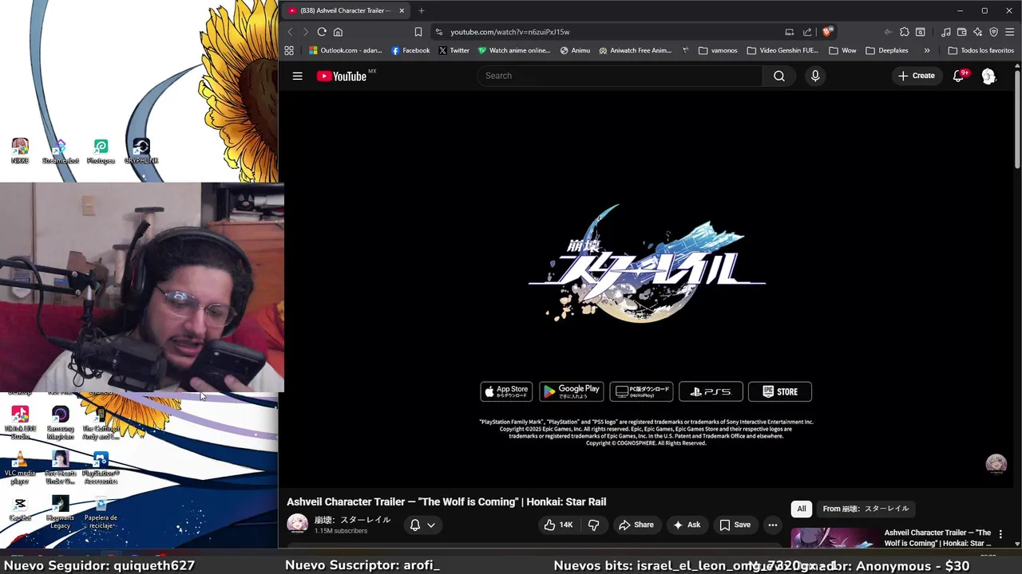
Task: Start voice search with microphone icon
Action: (x=815, y=76)
